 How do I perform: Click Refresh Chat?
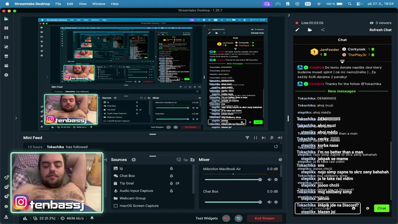(380, 30)
